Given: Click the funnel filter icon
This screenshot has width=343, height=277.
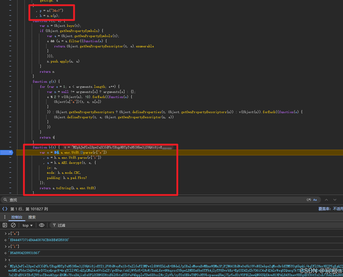Looking at the screenshot, I should coord(54,225).
